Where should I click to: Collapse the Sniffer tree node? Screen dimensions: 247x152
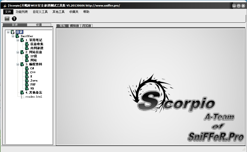[13, 36]
